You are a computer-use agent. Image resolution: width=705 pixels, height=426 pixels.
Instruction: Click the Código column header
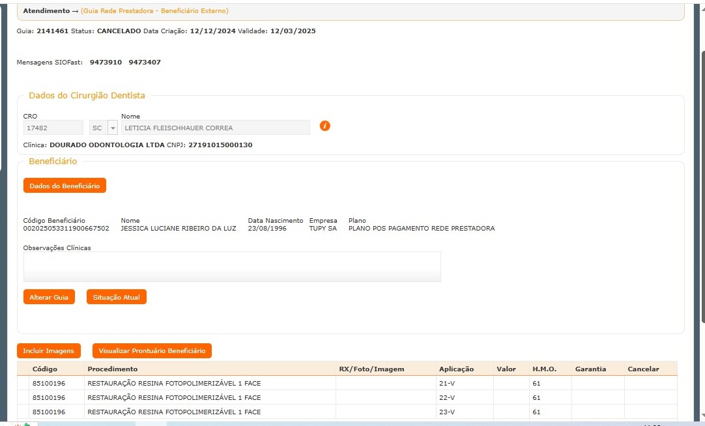44,369
